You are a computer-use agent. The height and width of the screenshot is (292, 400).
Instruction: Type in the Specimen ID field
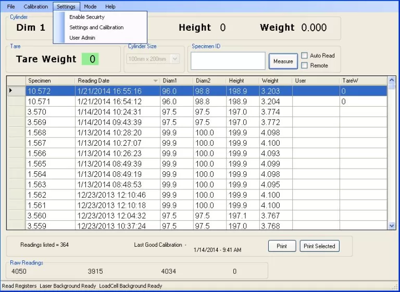point(228,61)
